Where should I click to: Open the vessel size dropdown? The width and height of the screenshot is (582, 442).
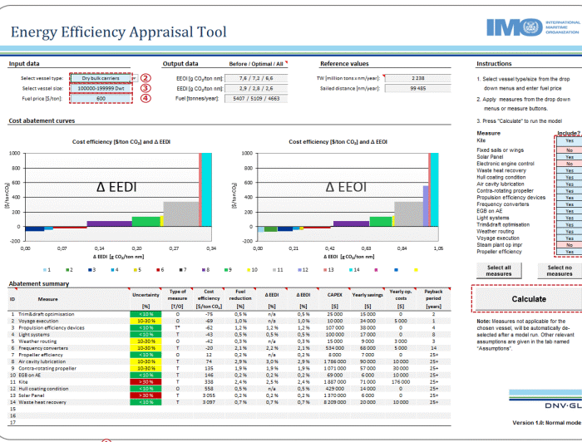101,88
